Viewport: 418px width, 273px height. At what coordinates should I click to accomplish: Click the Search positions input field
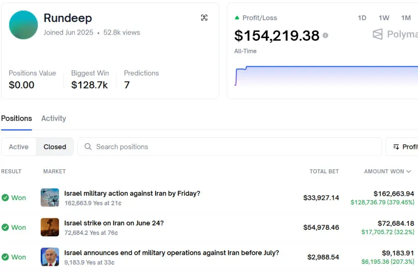[x=234, y=146]
